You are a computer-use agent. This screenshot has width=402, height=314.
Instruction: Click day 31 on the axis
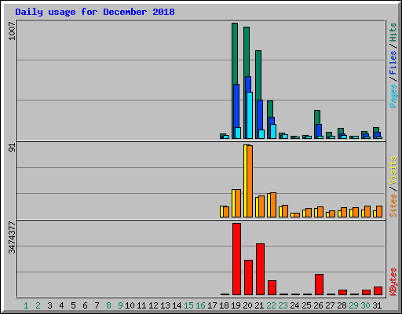tap(377, 305)
